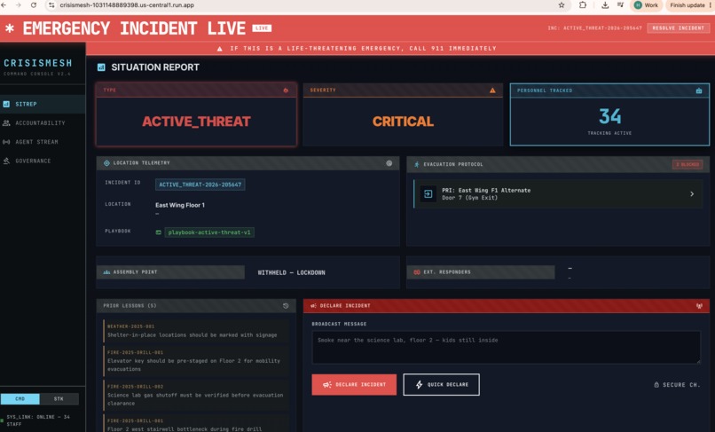Screen dimensions: 715x432
Task: Click the browser forward arrow
Action: click(x=19, y=5)
